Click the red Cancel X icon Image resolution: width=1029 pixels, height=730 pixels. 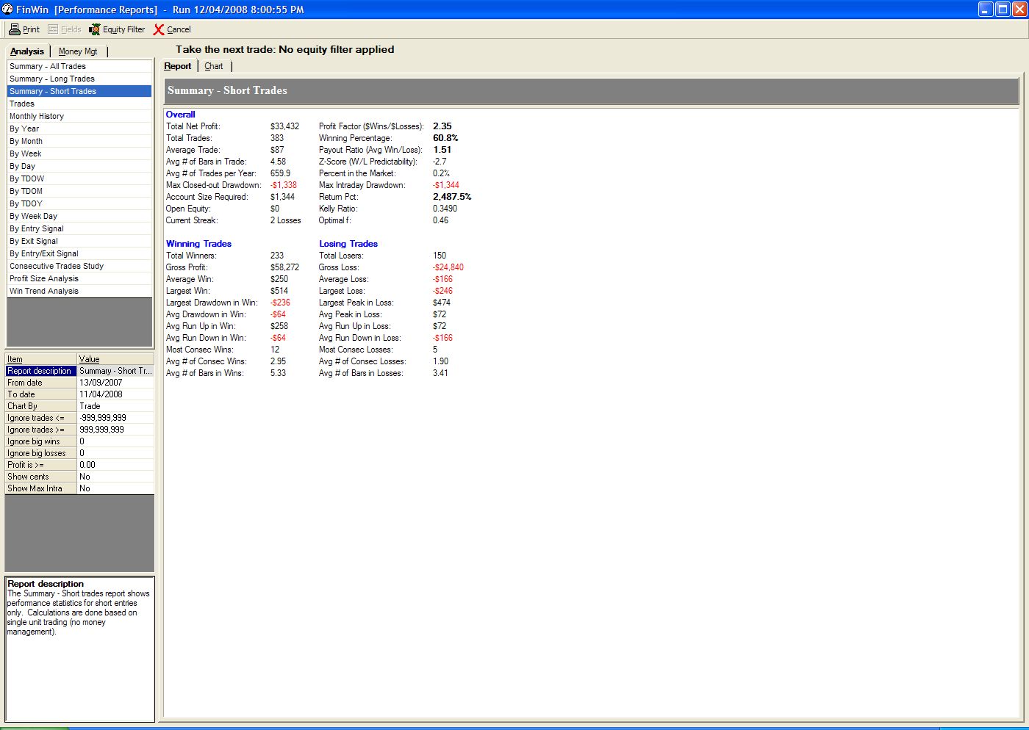tap(159, 29)
